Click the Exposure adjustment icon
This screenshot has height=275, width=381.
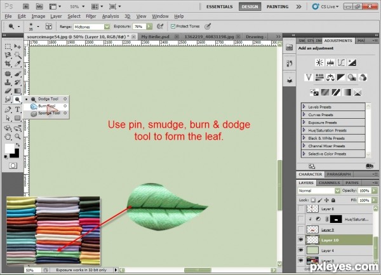coord(352,63)
